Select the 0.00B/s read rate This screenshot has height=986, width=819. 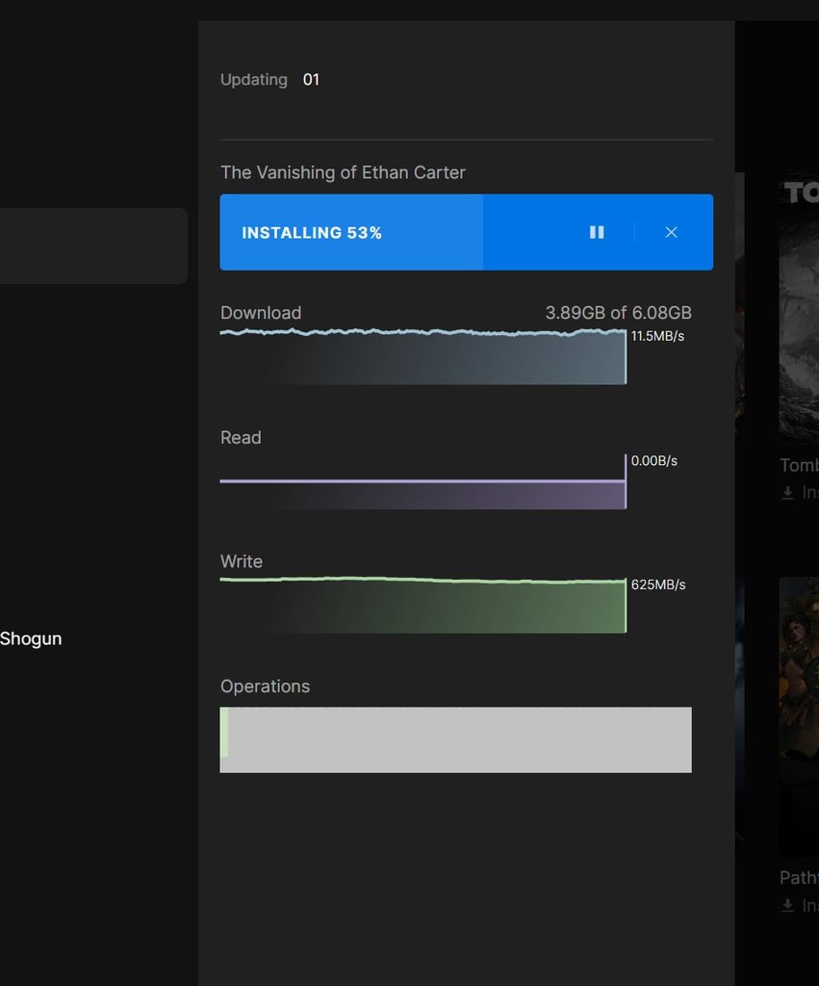pyautogui.click(x=653, y=460)
